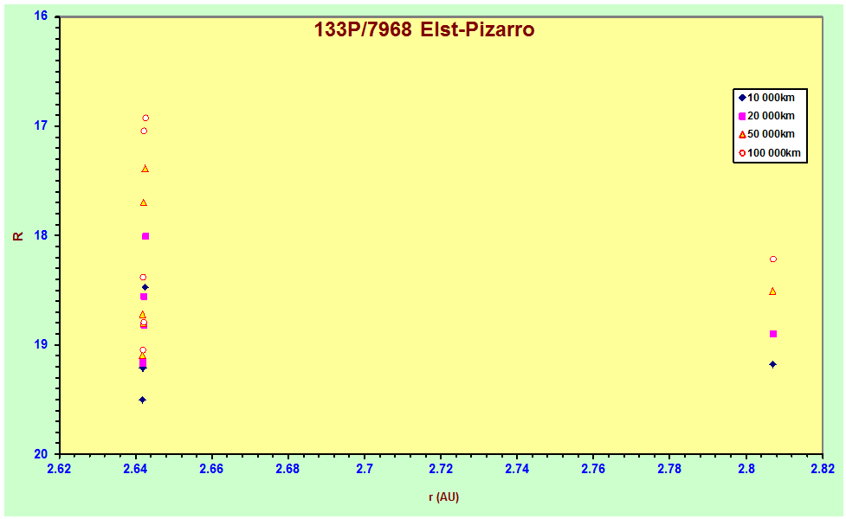Select the open circle point near R 16.9
Viewport: 846px width, 519px height.
(145, 118)
